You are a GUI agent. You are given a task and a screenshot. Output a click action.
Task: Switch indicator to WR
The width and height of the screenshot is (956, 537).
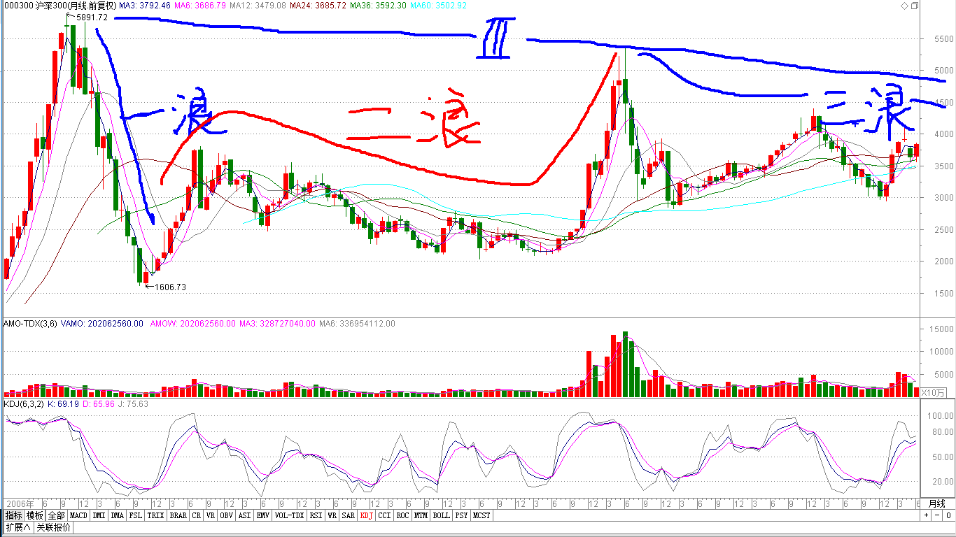click(332, 515)
